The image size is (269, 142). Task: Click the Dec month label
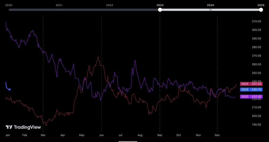[x=217, y=135]
